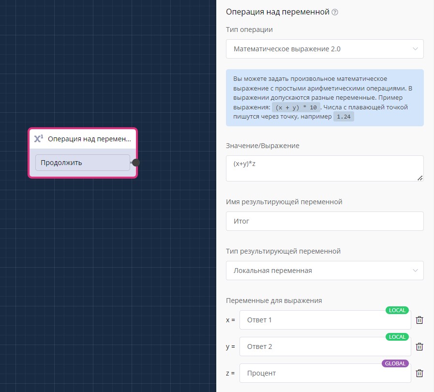Image resolution: width=434 pixels, height=392 pixels.
Task: Click trash icon next to Процент field
Action: pyautogui.click(x=419, y=373)
